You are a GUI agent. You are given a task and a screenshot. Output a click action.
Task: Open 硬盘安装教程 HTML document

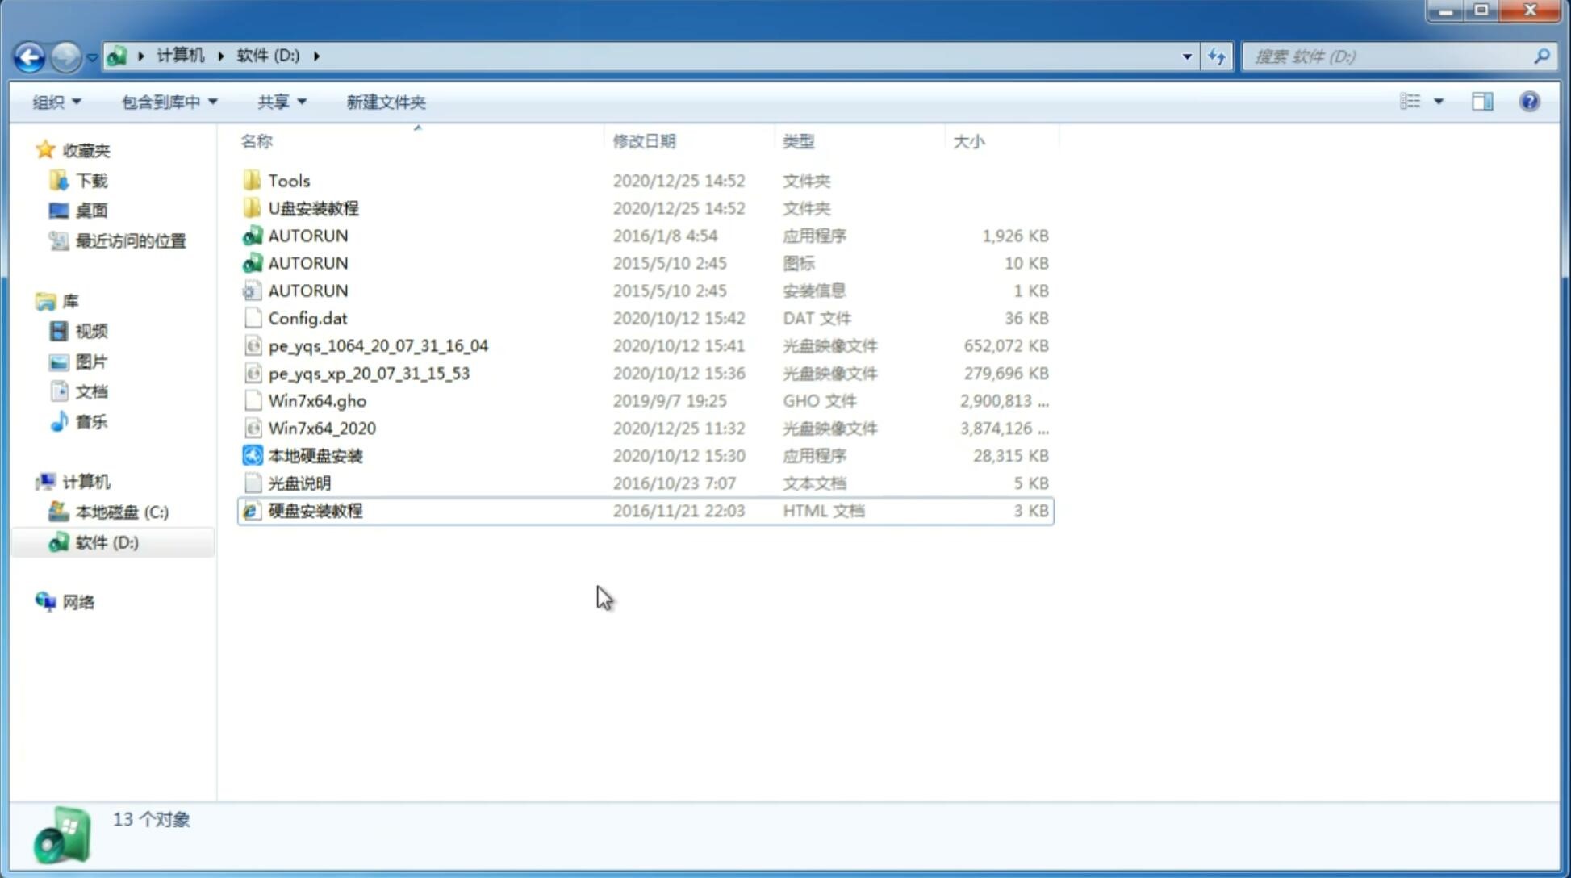(314, 510)
